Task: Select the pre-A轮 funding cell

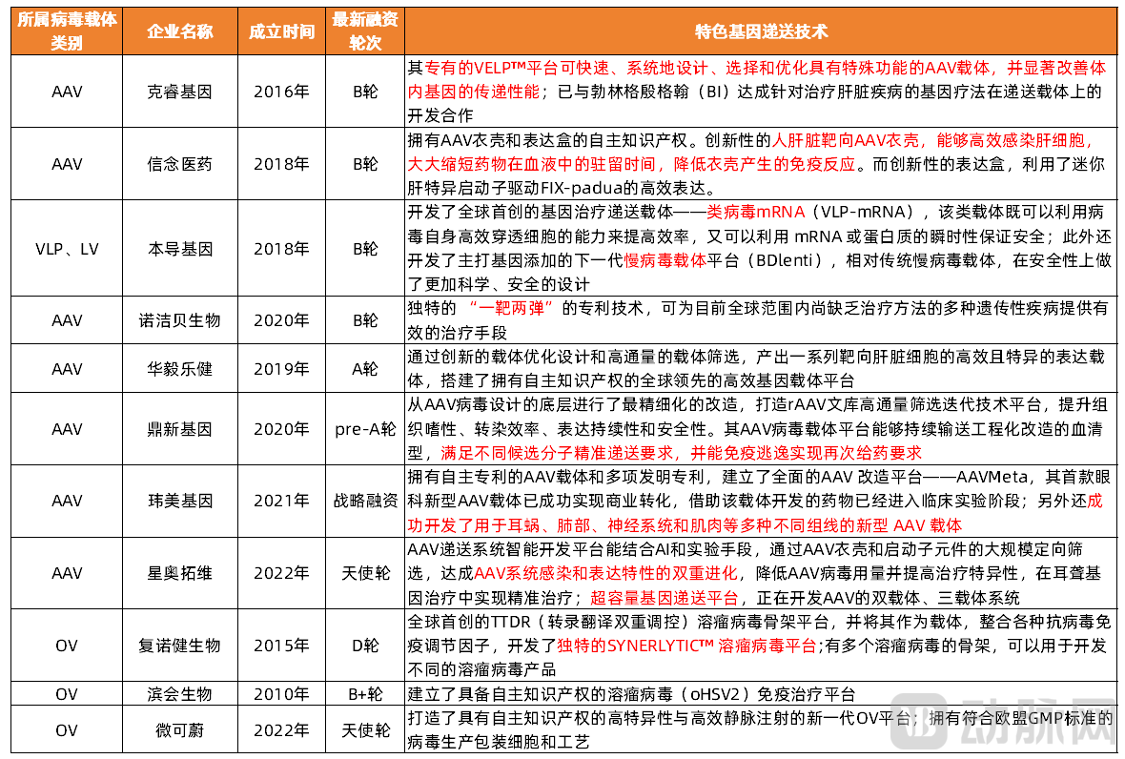Action: click(x=365, y=429)
